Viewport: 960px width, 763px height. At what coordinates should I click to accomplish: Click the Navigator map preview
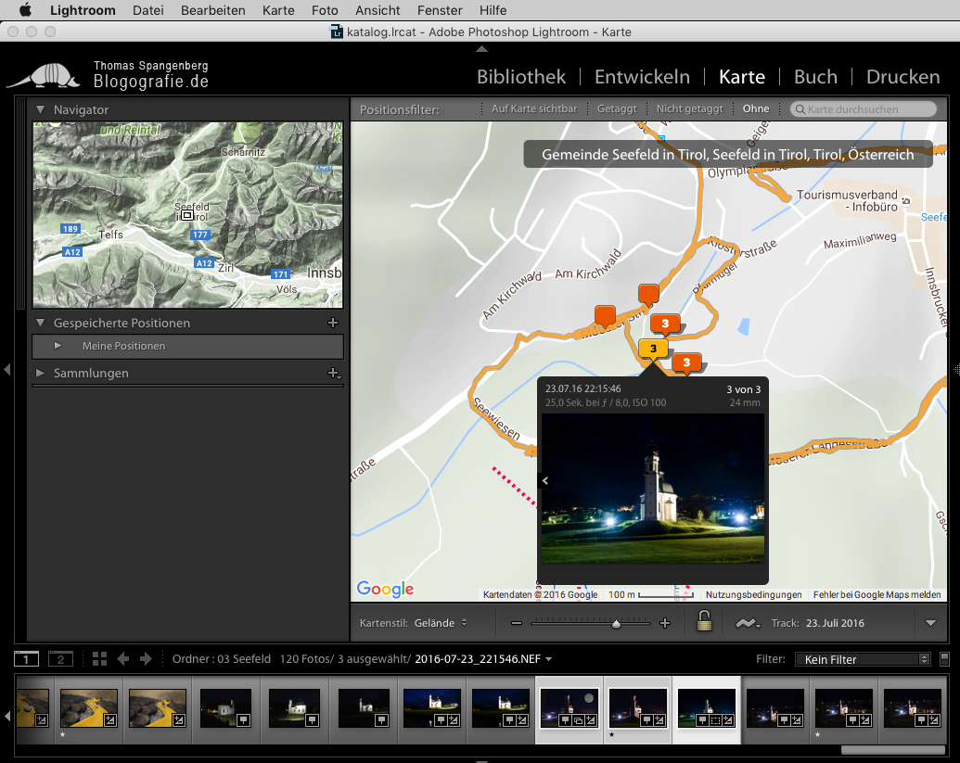point(187,215)
